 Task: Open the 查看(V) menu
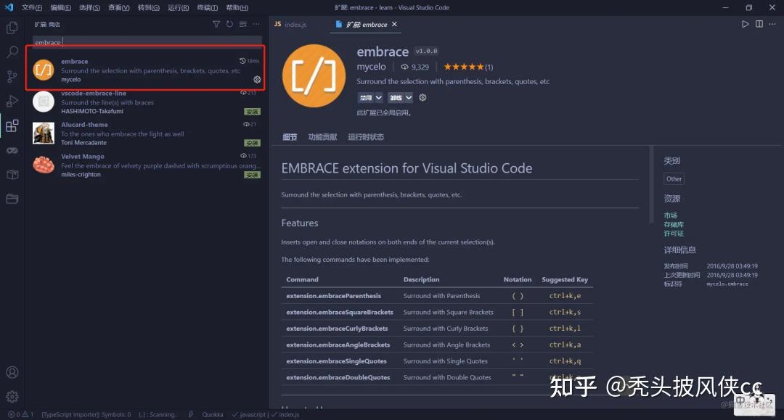tap(119, 7)
